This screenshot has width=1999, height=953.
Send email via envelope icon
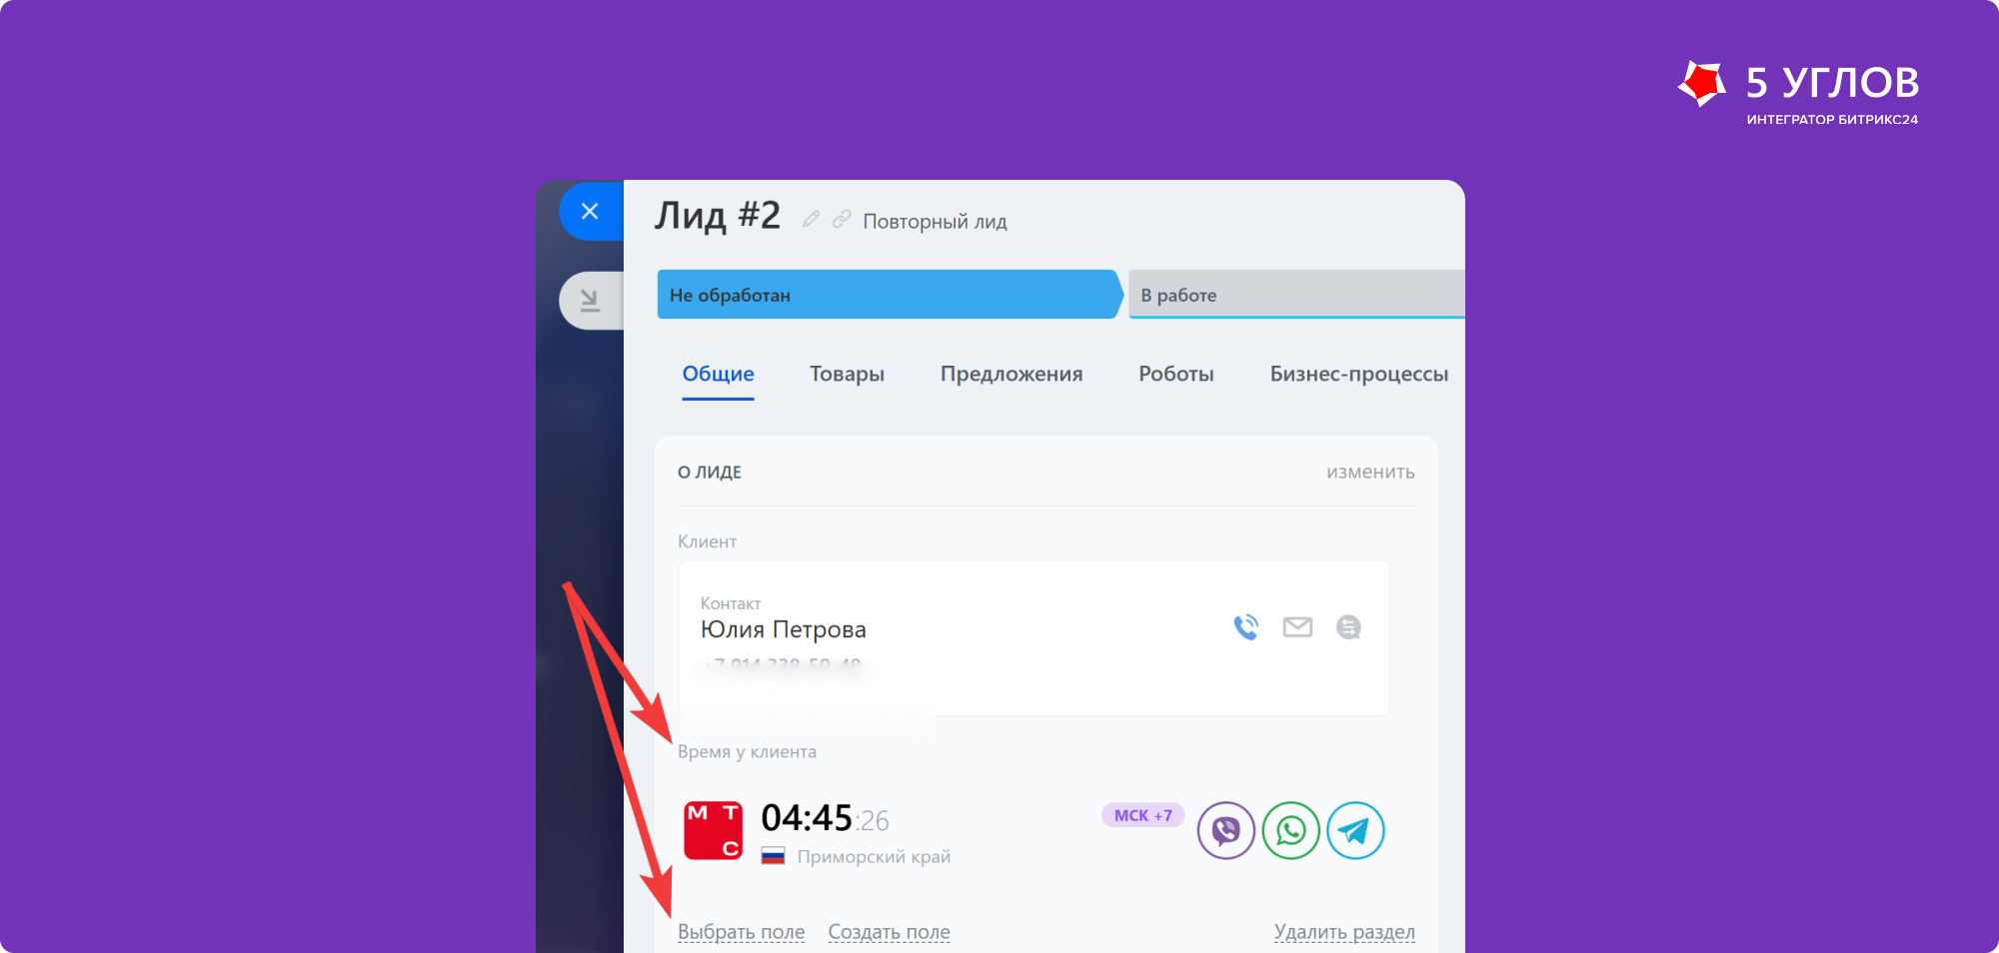pyautogui.click(x=1297, y=627)
